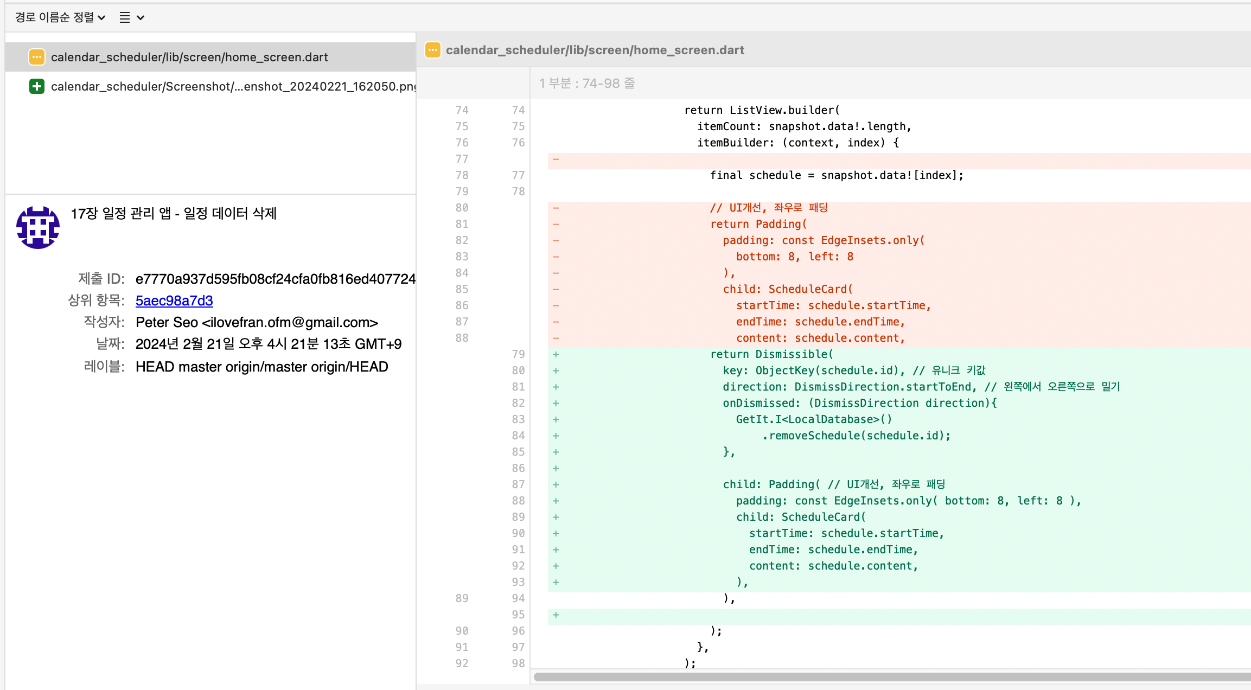Click the list view mode icon
This screenshot has height=690, width=1251.
(x=125, y=17)
